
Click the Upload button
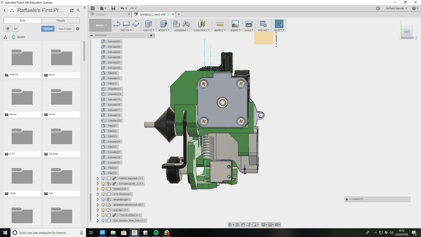coord(48,29)
